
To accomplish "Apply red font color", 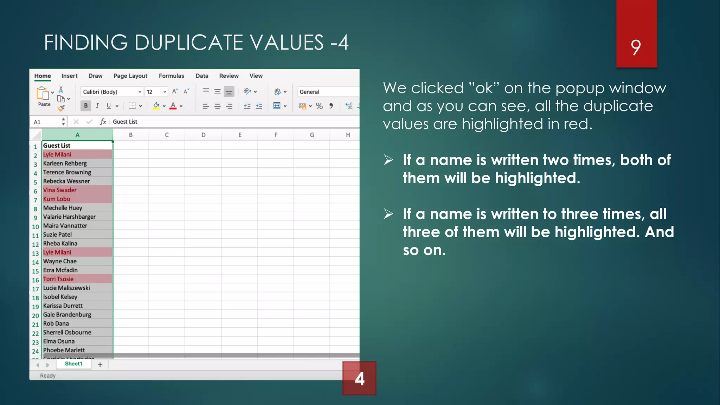I will (173, 105).
